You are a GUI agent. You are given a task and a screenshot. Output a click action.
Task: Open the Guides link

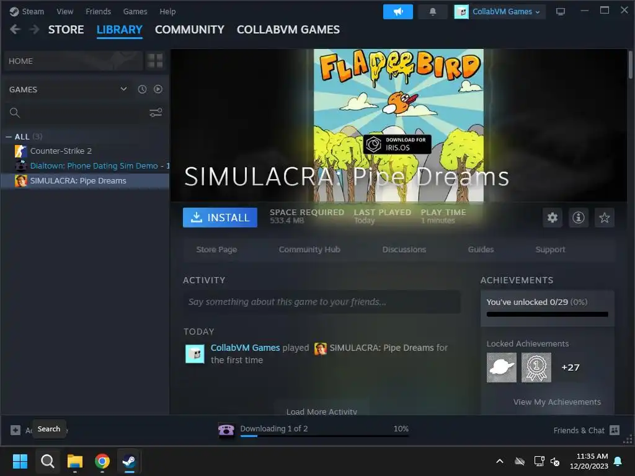pyautogui.click(x=481, y=249)
